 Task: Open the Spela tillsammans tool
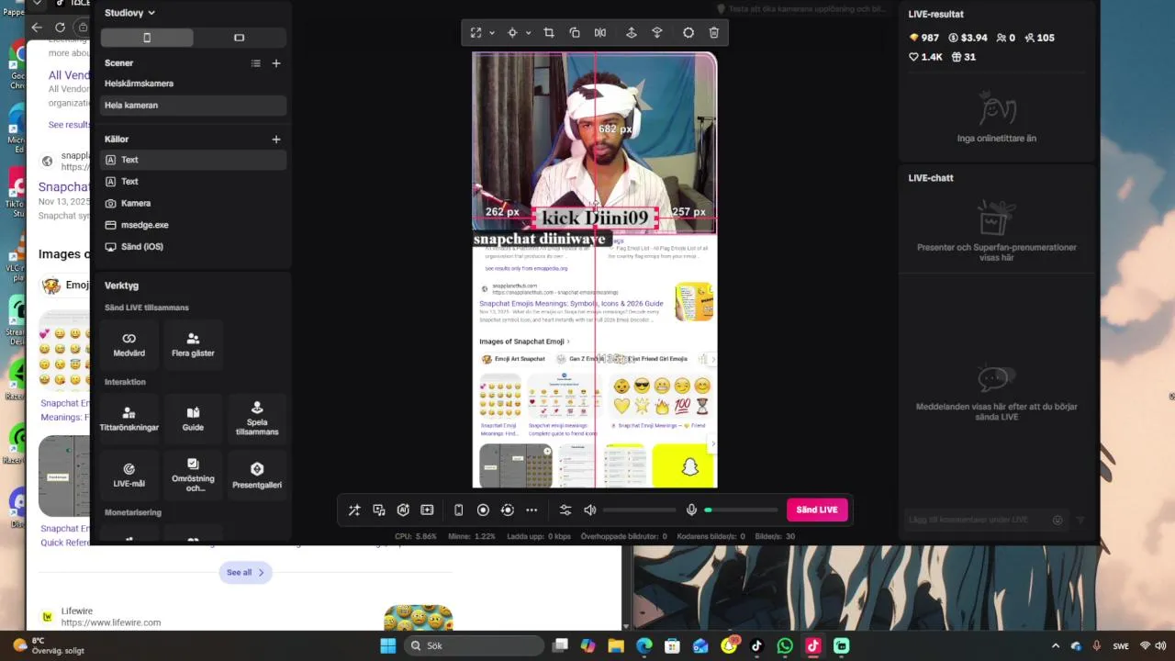click(x=257, y=420)
